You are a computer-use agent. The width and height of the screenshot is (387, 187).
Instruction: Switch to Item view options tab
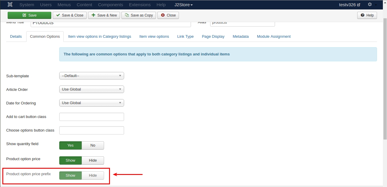(154, 37)
